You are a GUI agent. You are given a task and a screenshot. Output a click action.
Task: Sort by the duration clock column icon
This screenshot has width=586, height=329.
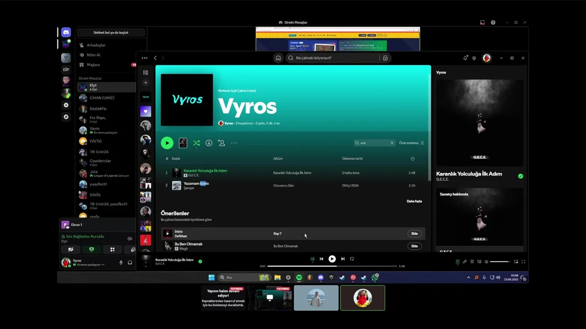point(412,159)
